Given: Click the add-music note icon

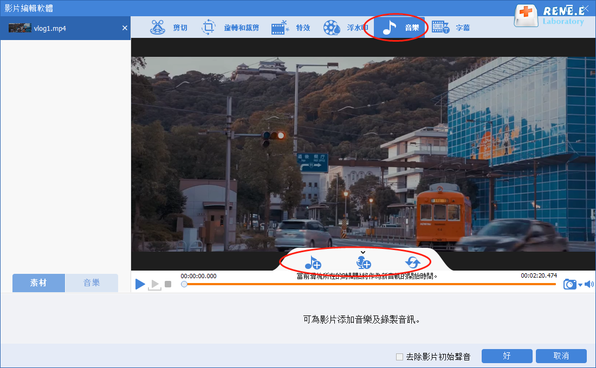Looking at the screenshot, I should (313, 262).
